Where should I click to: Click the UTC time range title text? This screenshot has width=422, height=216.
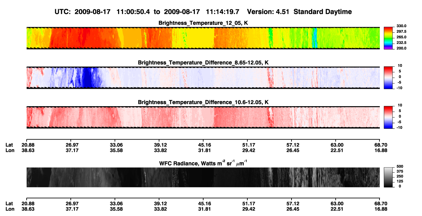pyautogui.click(x=203, y=12)
